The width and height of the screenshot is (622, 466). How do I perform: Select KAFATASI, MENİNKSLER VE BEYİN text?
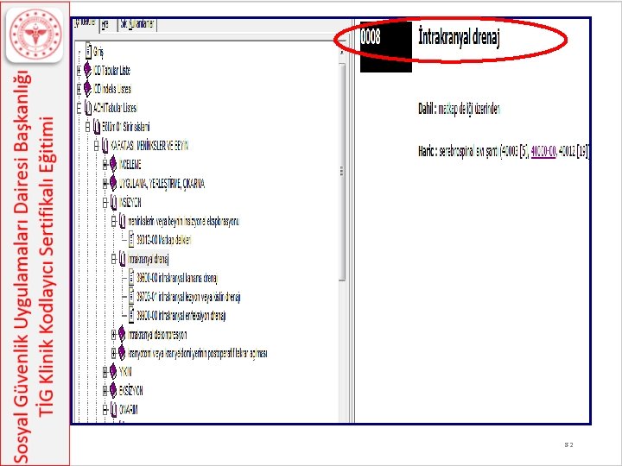(x=149, y=146)
